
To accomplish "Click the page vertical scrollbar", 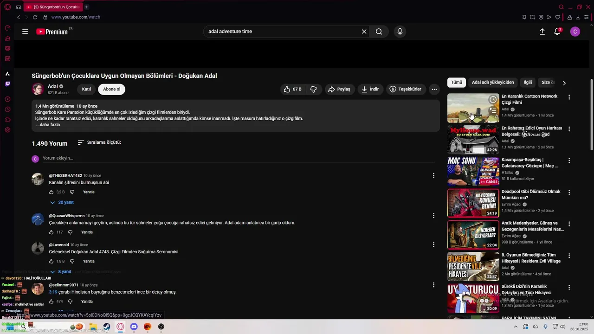I will [x=592, y=115].
